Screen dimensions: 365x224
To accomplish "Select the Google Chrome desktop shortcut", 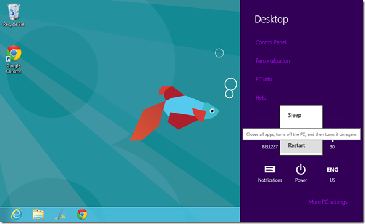I will coord(14,59).
